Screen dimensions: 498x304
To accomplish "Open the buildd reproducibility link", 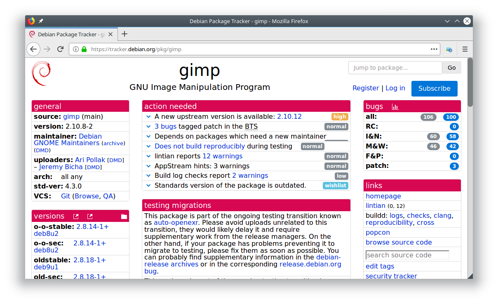I will point(389,223).
